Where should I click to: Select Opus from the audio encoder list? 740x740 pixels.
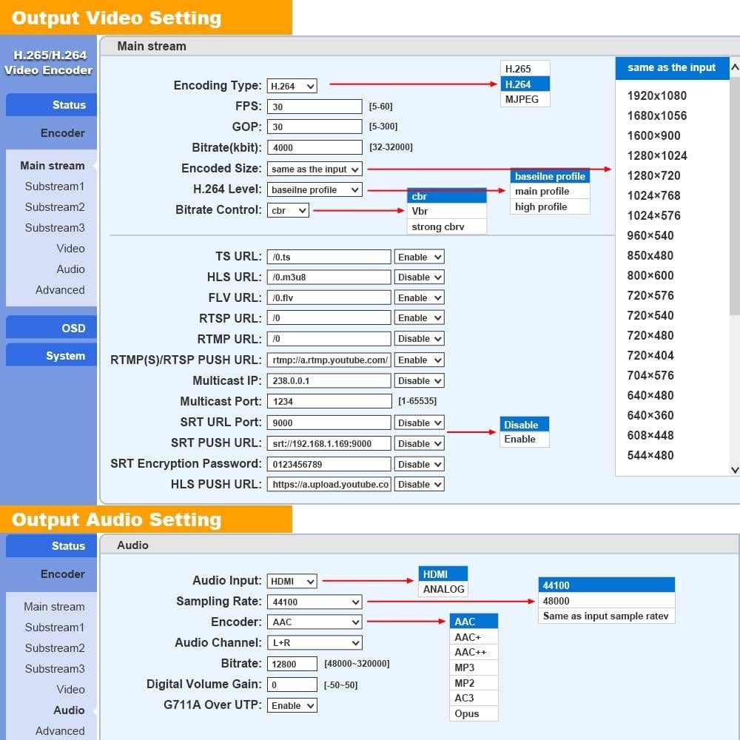coord(467,713)
